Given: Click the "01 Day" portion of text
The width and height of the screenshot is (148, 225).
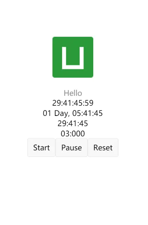Looking at the screenshot, I should pyautogui.click(x=55, y=114).
